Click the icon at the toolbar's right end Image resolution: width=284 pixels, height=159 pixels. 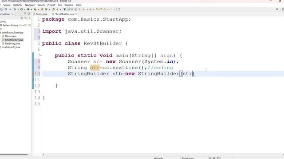point(119,9)
